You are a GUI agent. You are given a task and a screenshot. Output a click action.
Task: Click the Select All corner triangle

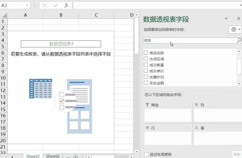[x=4, y=15]
